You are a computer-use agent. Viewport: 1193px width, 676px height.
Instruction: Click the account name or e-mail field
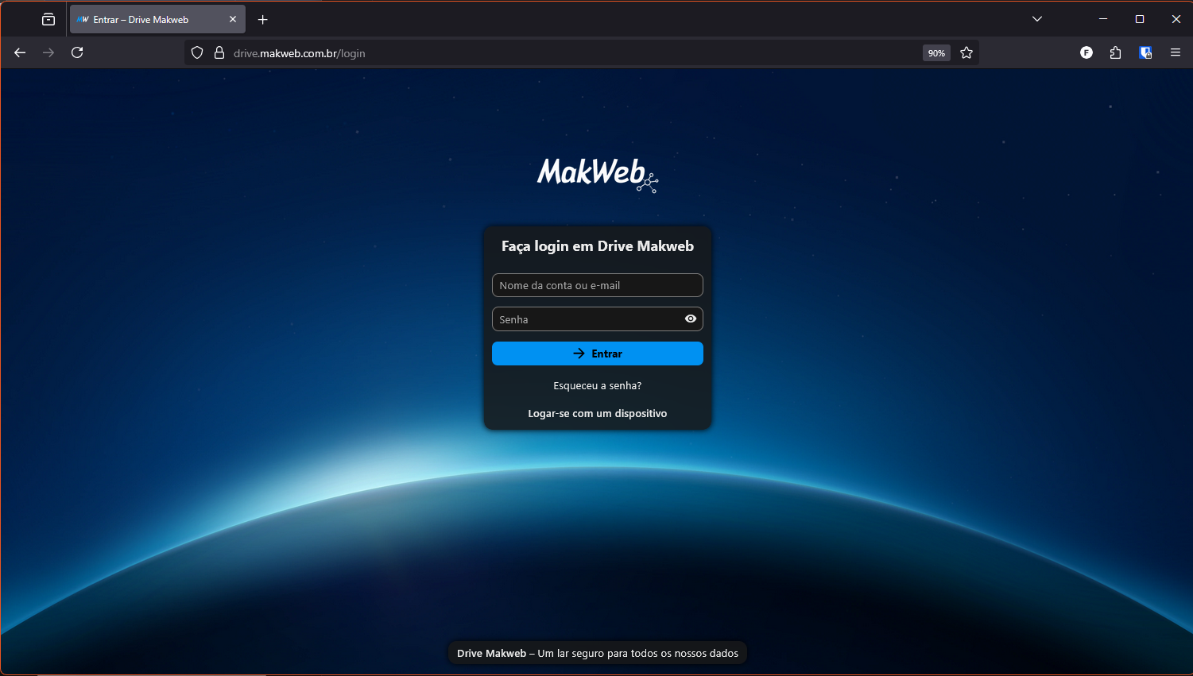(597, 285)
